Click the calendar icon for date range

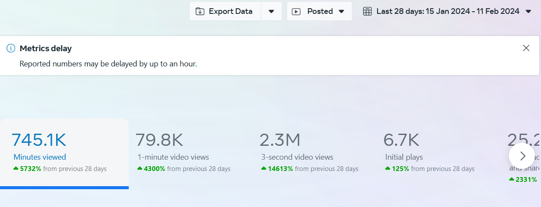pyautogui.click(x=367, y=11)
